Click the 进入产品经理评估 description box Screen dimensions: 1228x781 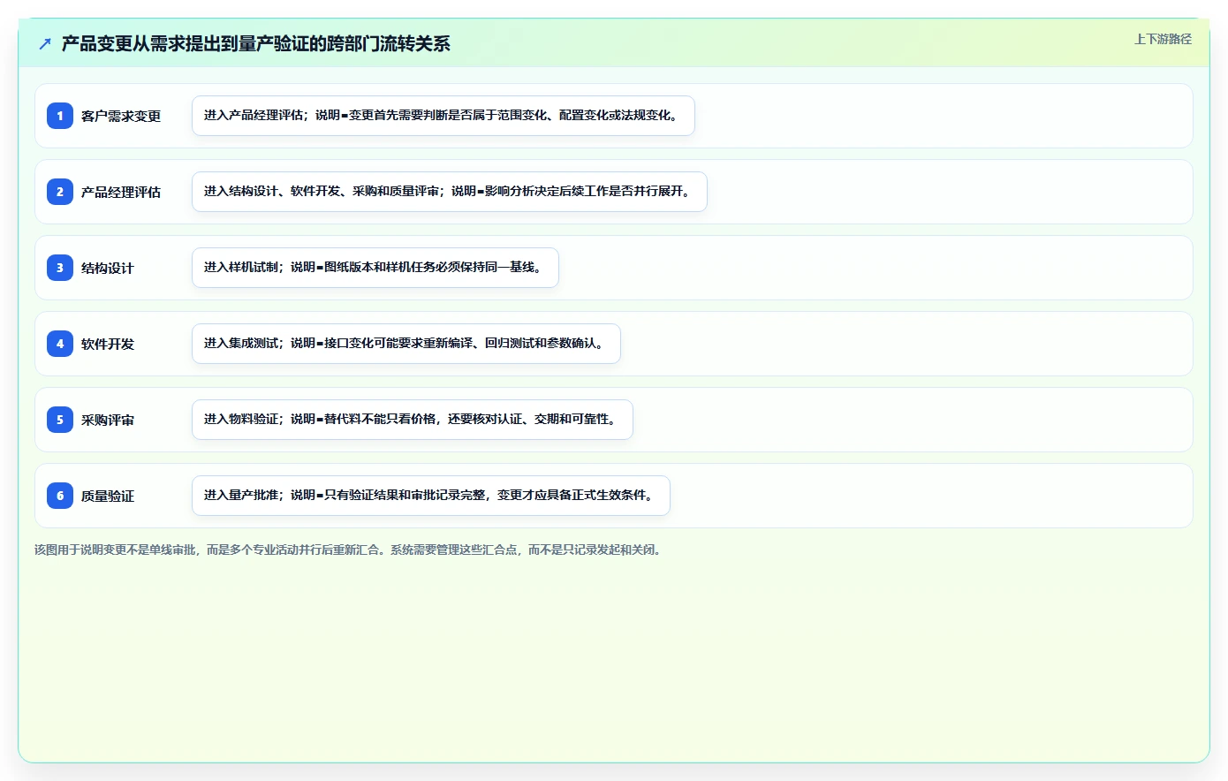[x=443, y=116]
